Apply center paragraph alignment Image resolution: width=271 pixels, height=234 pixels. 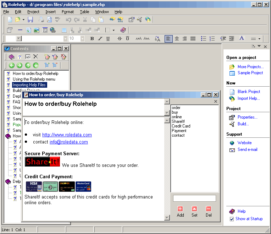[177, 39]
